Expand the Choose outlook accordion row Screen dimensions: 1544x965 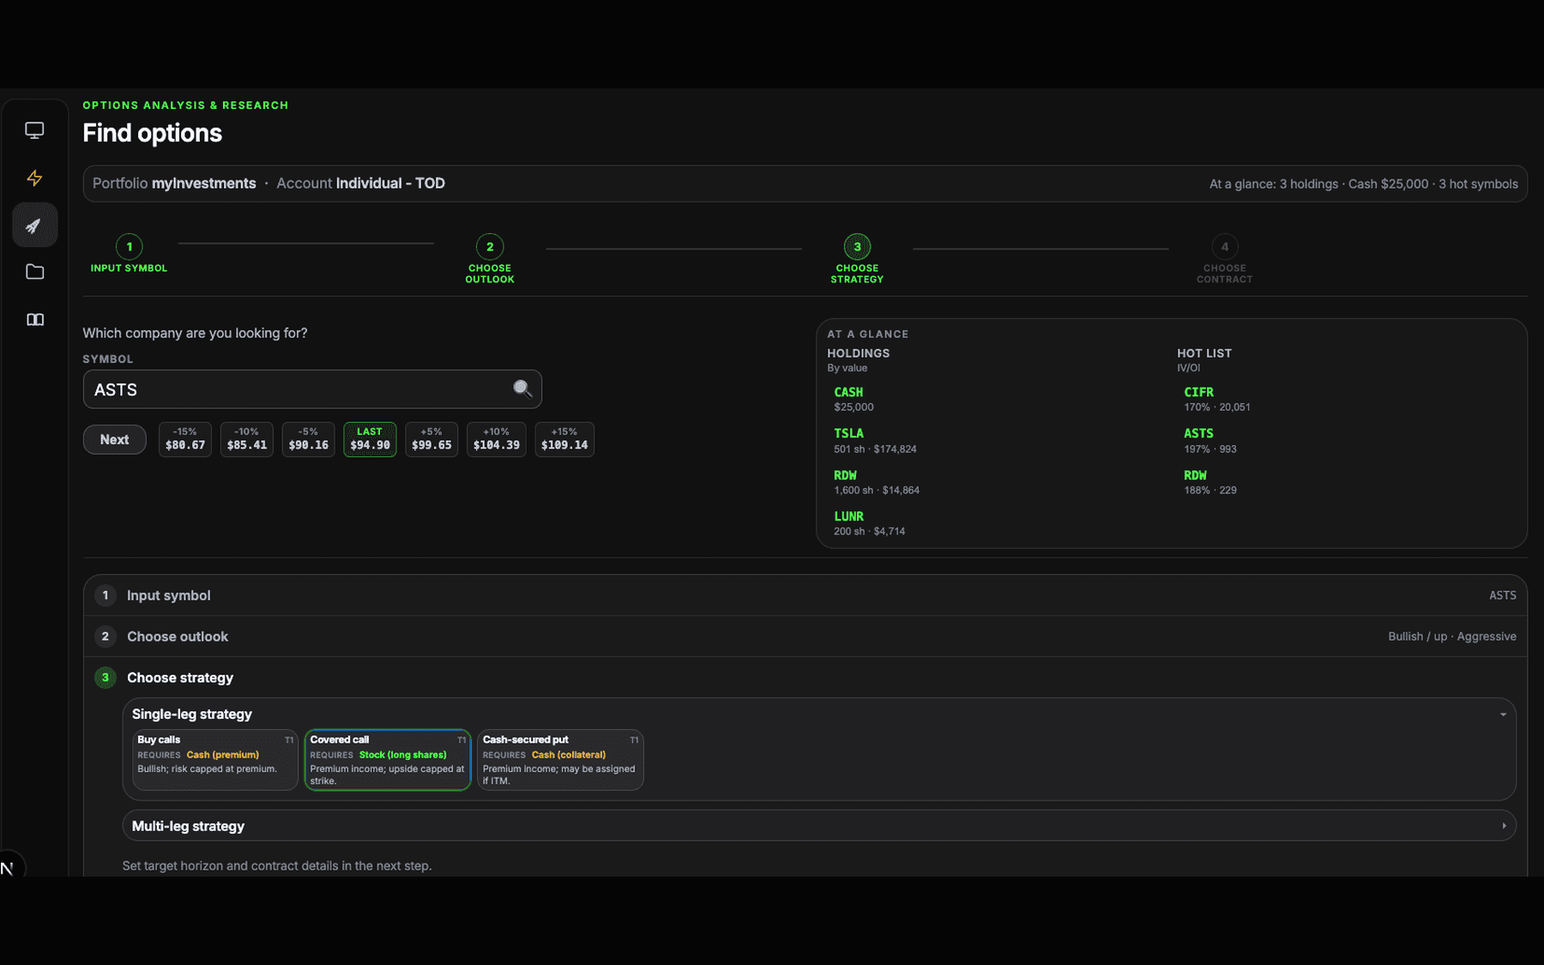[805, 636]
